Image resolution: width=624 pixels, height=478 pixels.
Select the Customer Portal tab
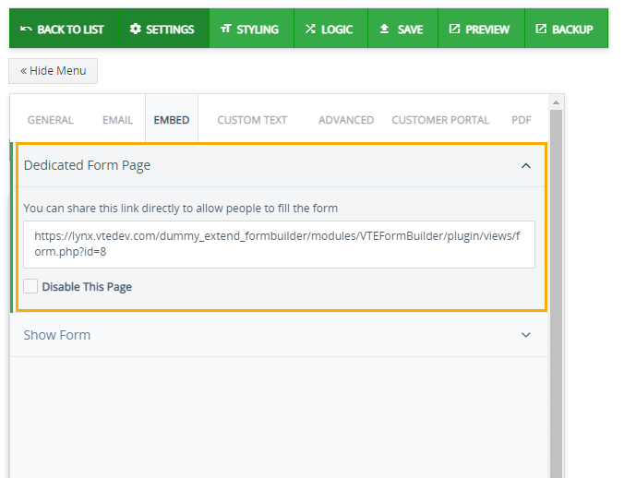440,120
